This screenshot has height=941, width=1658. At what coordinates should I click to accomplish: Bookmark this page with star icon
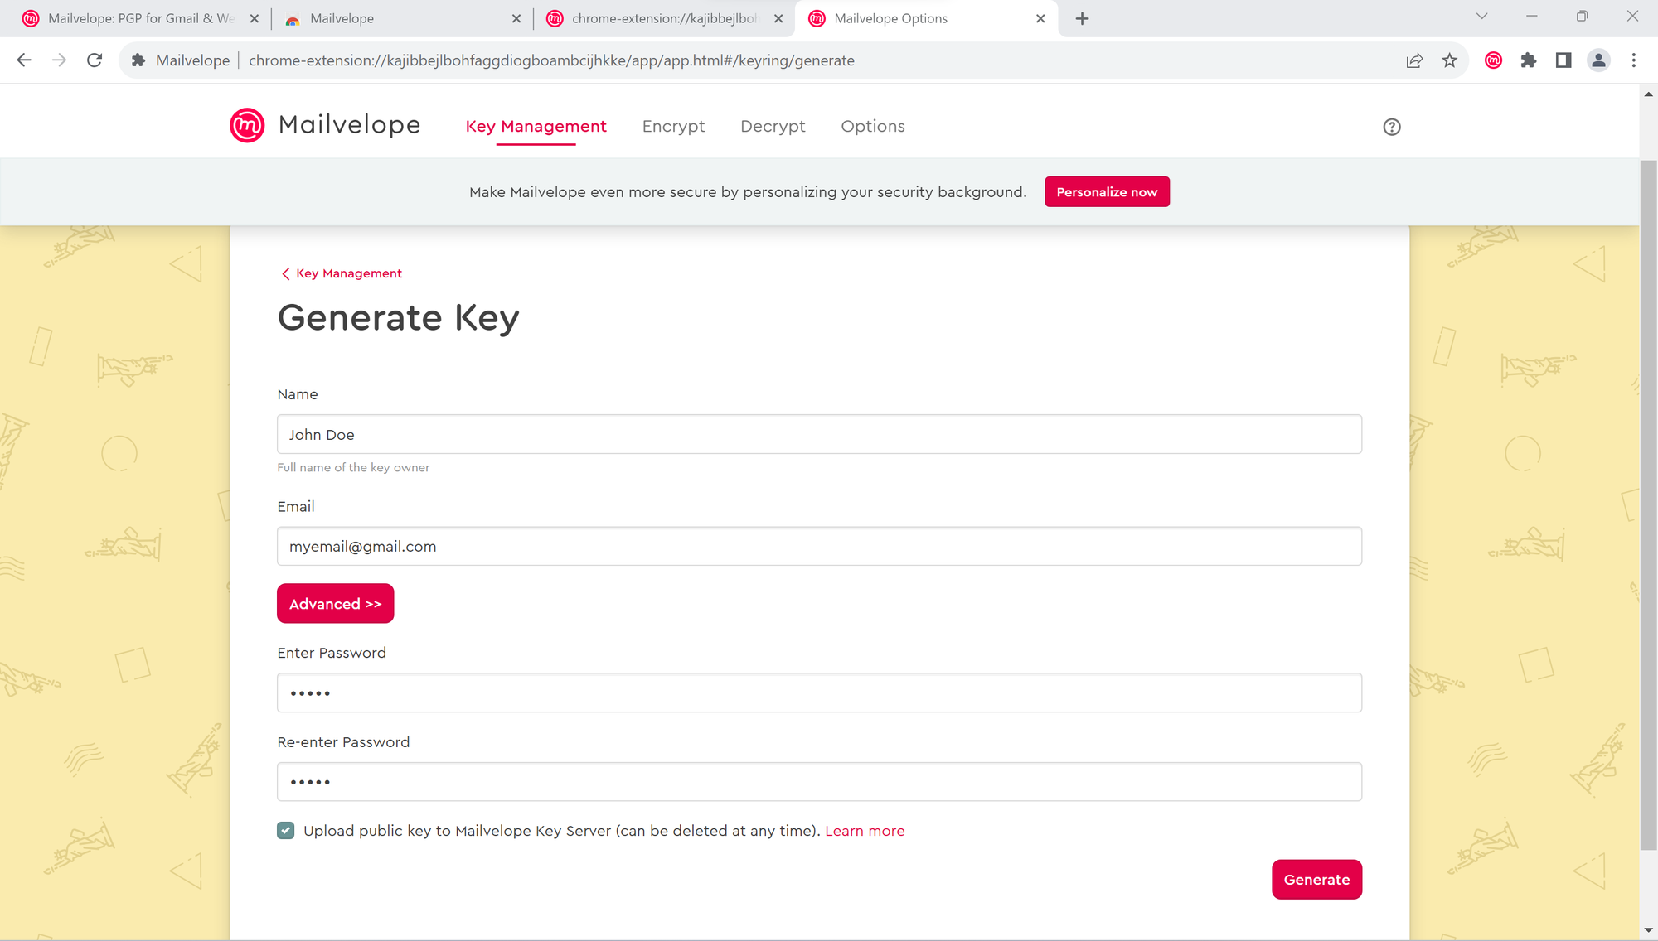tap(1449, 60)
